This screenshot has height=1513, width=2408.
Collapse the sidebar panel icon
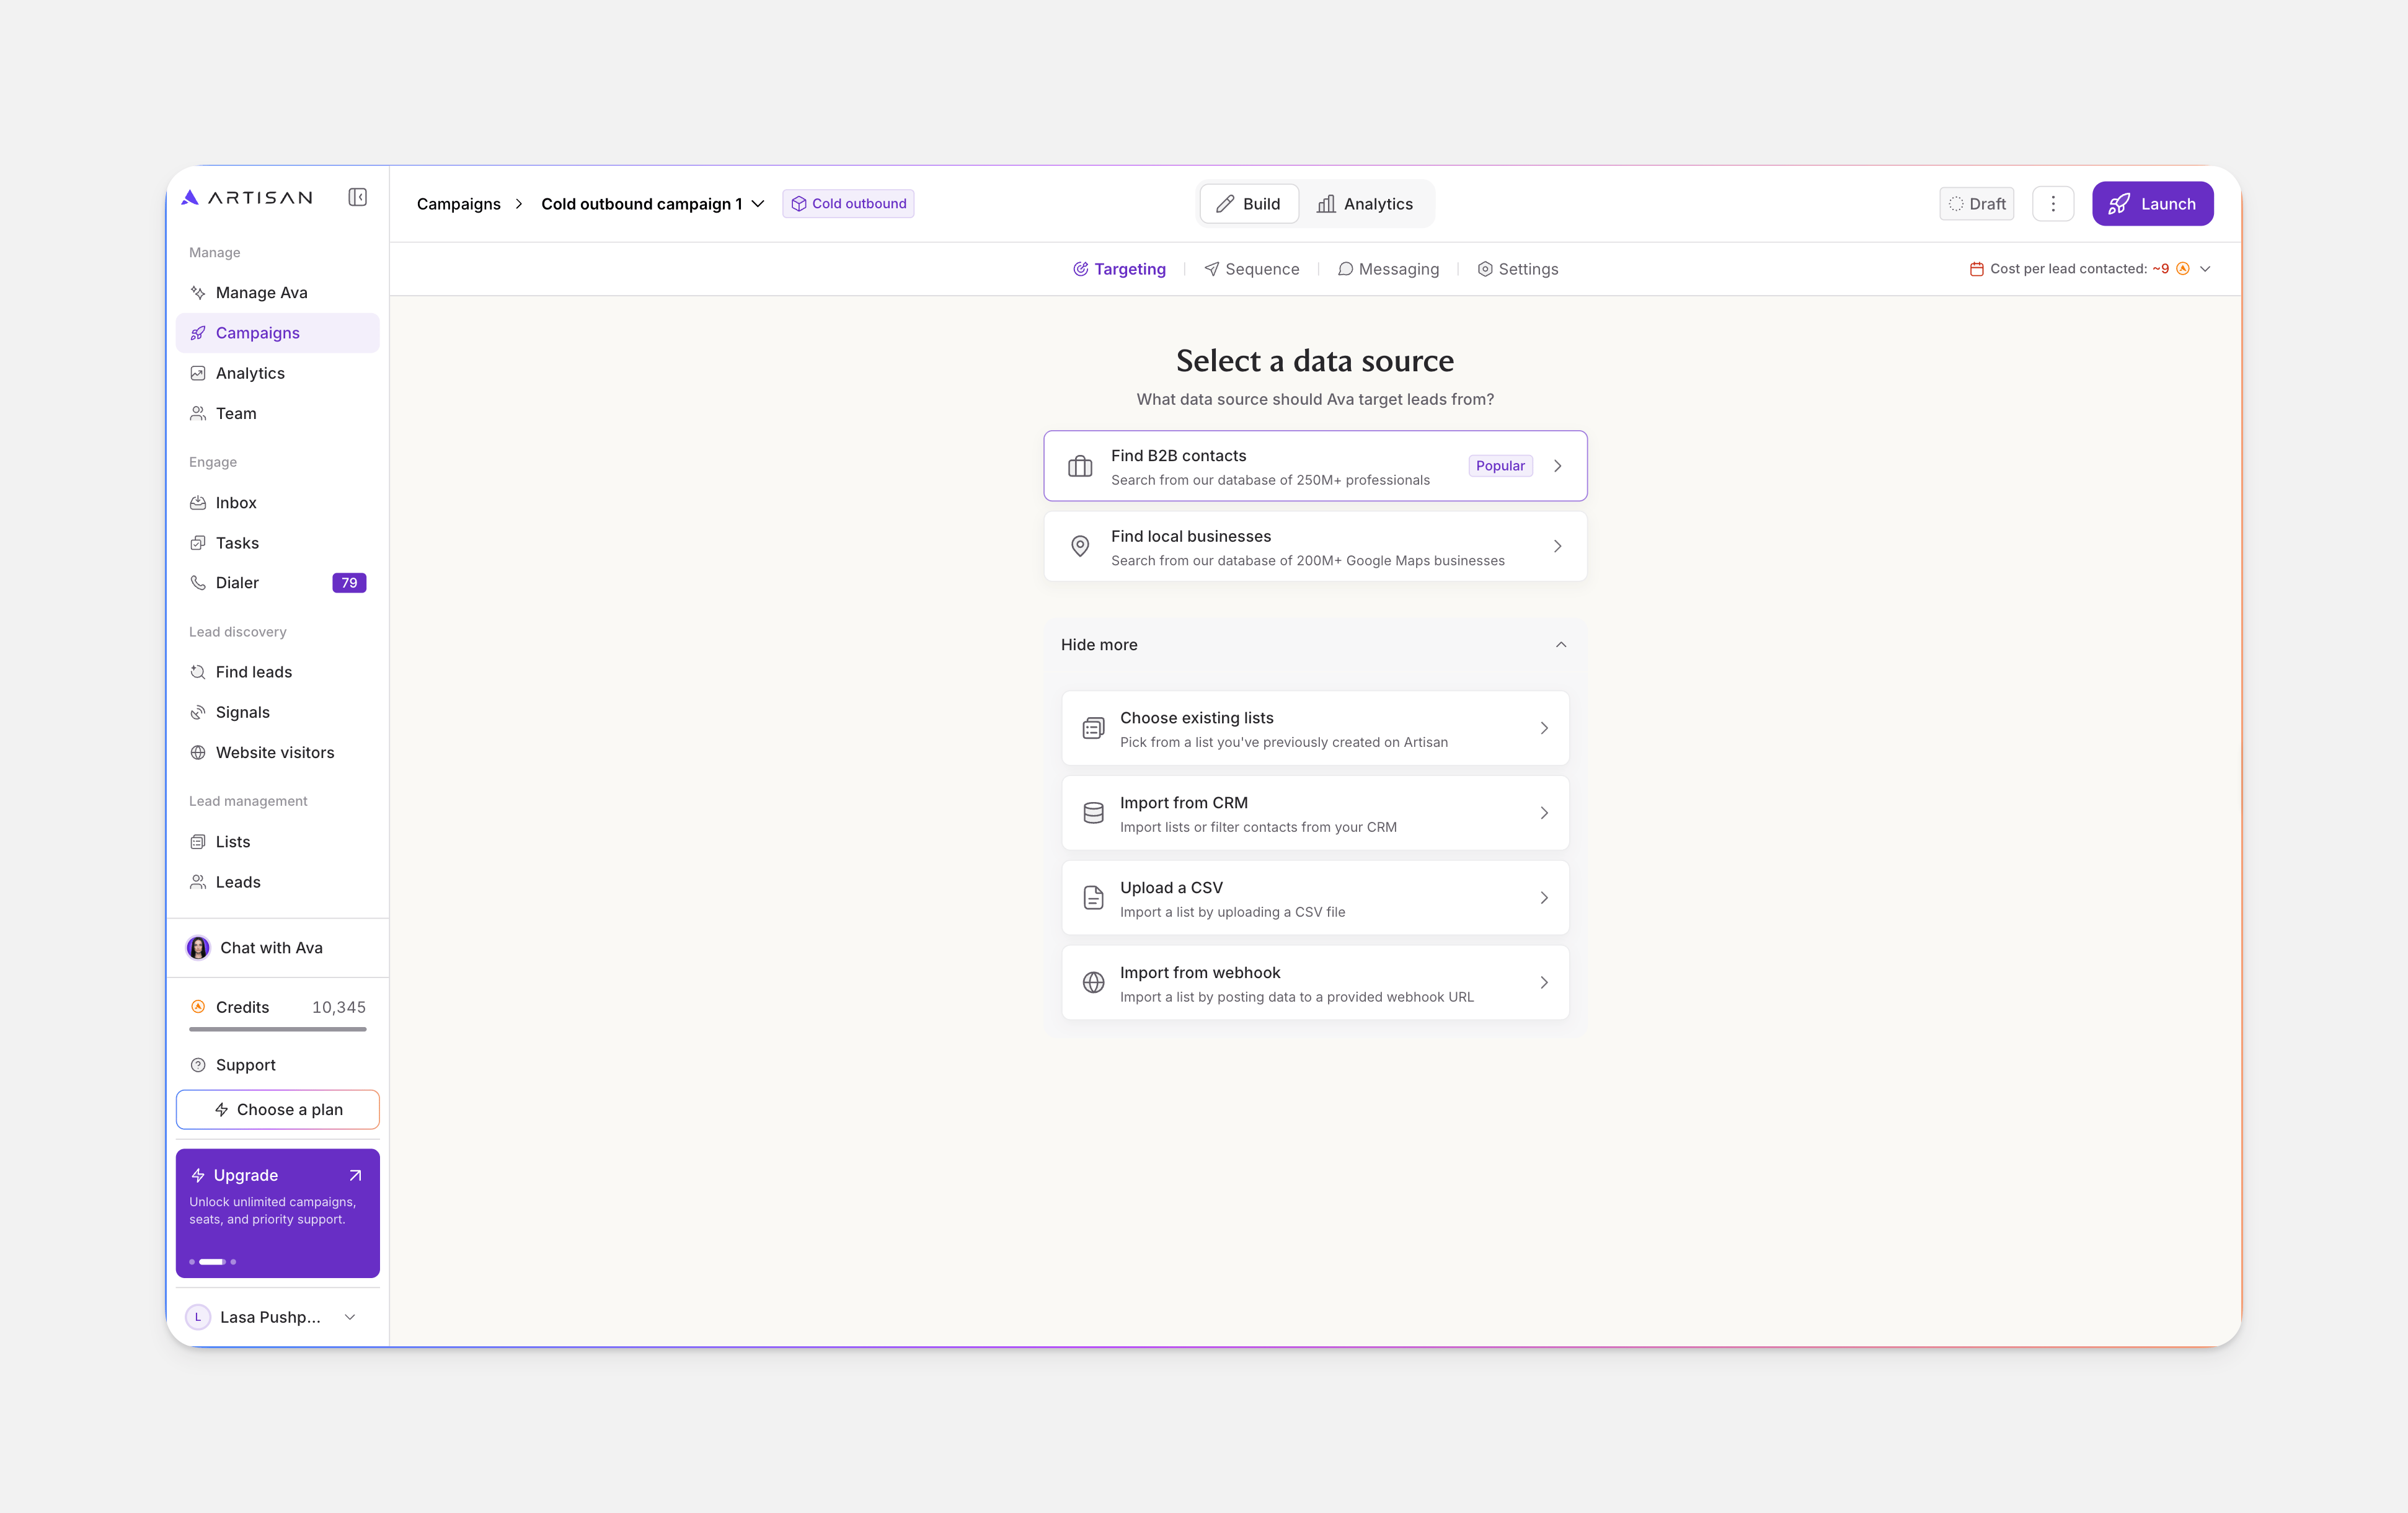tap(357, 197)
